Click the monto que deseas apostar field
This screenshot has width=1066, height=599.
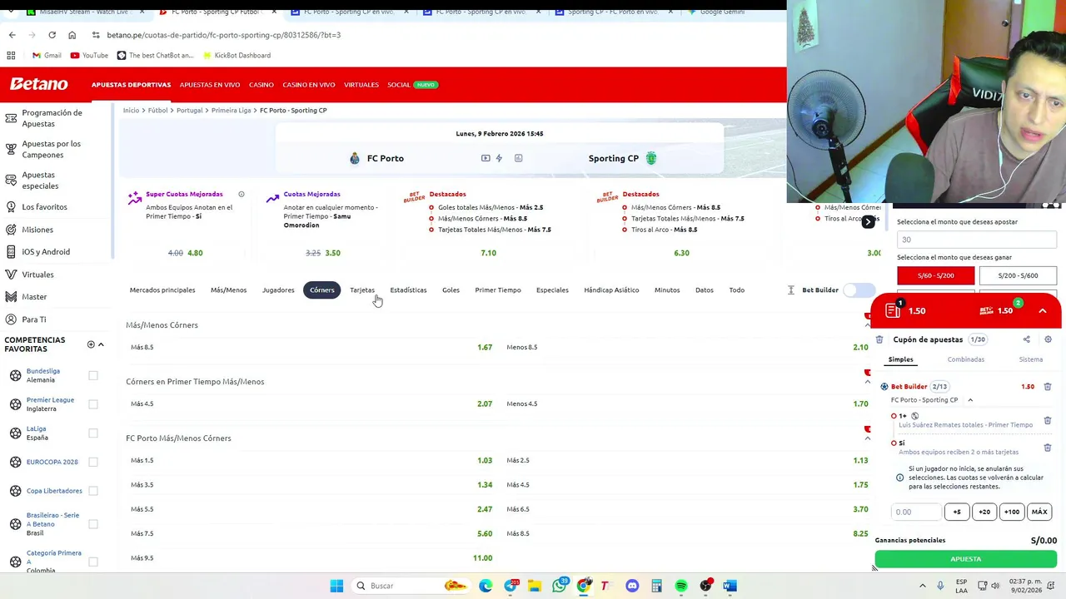pyautogui.click(x=977, y=240)
